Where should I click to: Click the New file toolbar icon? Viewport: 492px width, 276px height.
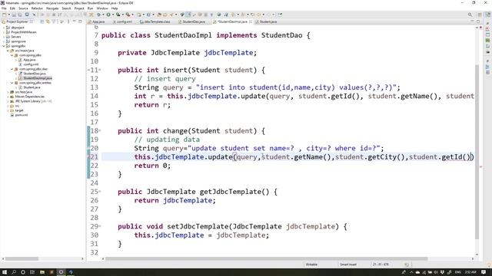(x=4, y=15)
